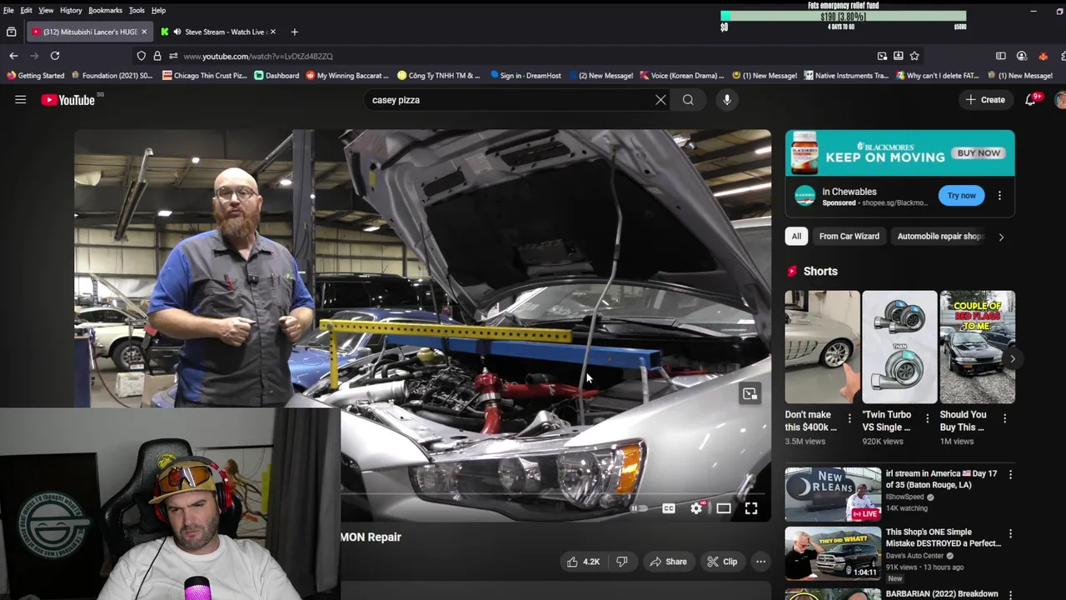Screen dimensions: 1066x600
Task: Open the File menu
Action: 8,10
